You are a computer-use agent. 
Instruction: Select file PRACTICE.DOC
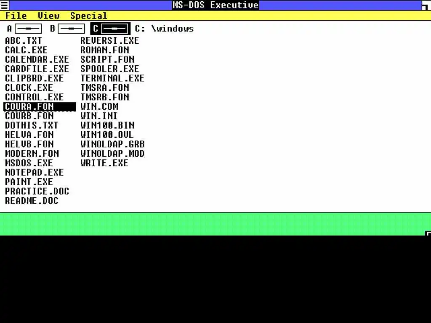tap(37, 191)
